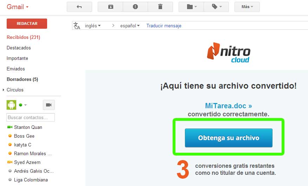Image resolution: width=308 pixels, height=186 pixels.
Task: Click the REDACTAR compose button
Action: pyautogui.click(x=27, y=23)
